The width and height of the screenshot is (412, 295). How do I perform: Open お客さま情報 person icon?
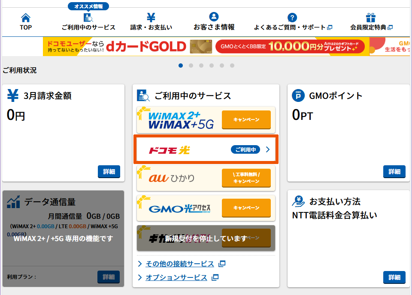pyautogui.click(x=214, y=17)
